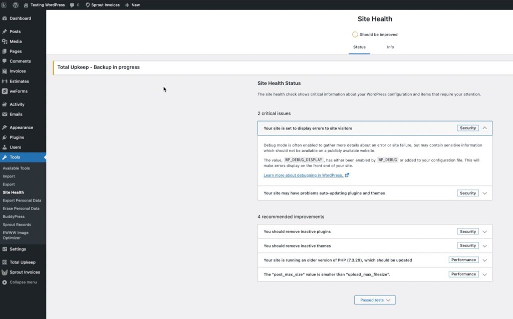Open the comments bubble icon in admin bar

(72, 5)
